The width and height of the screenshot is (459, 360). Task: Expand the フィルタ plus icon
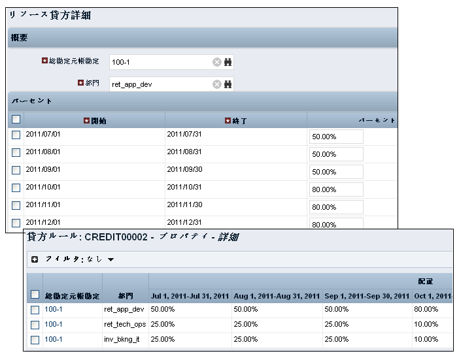coord(35,259)
